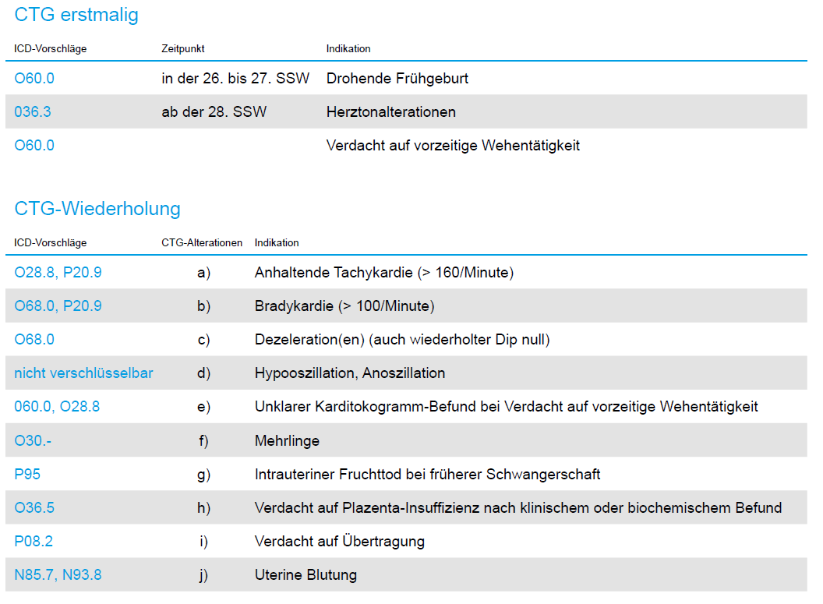This screenshot has width=823, height=604.
Task: Select the "Hypooszillation, Anoszillation" indication text
Action: click(x=350, y=373)
